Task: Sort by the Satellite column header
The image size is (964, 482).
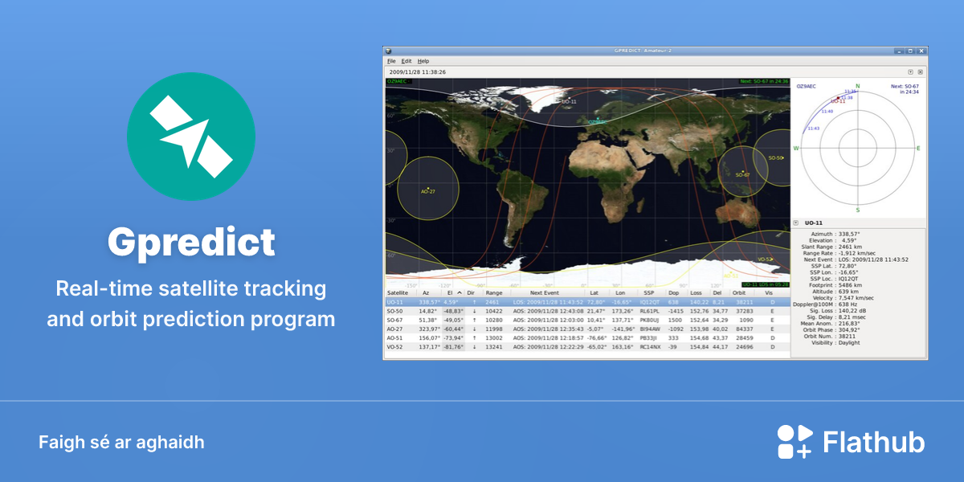Action: [398, 293]
